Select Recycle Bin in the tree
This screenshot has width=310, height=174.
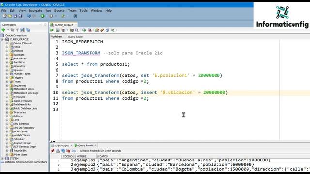pyautogui.click(x=20, y=151)
